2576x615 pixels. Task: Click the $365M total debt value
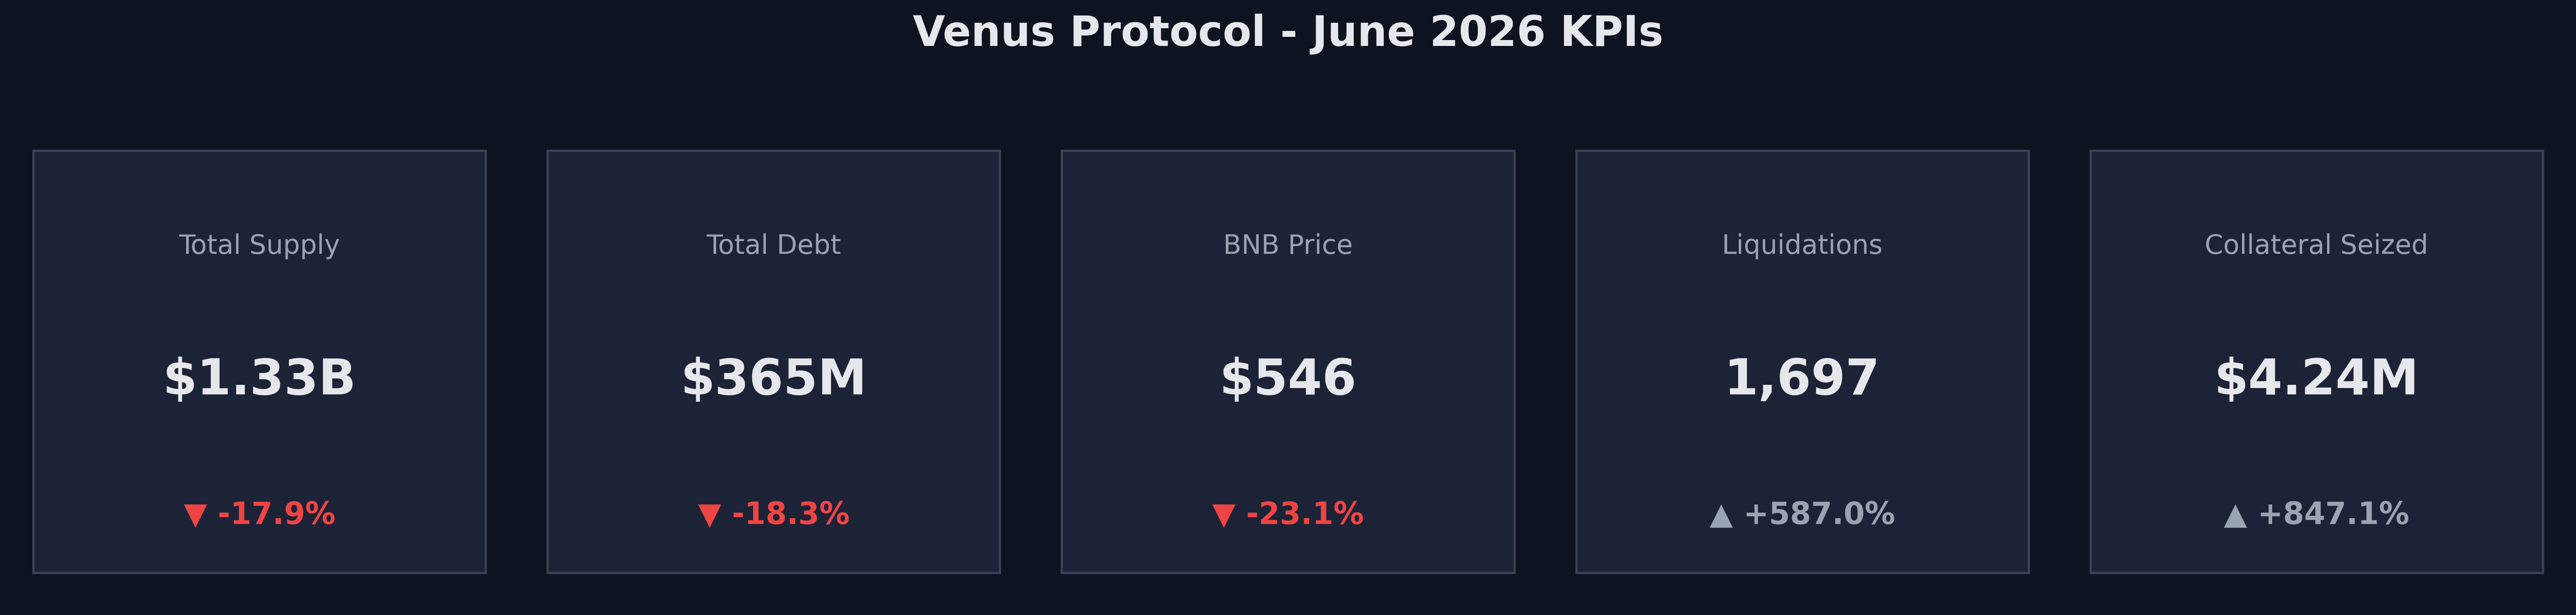pyautogui.click(x=773, y=378)
